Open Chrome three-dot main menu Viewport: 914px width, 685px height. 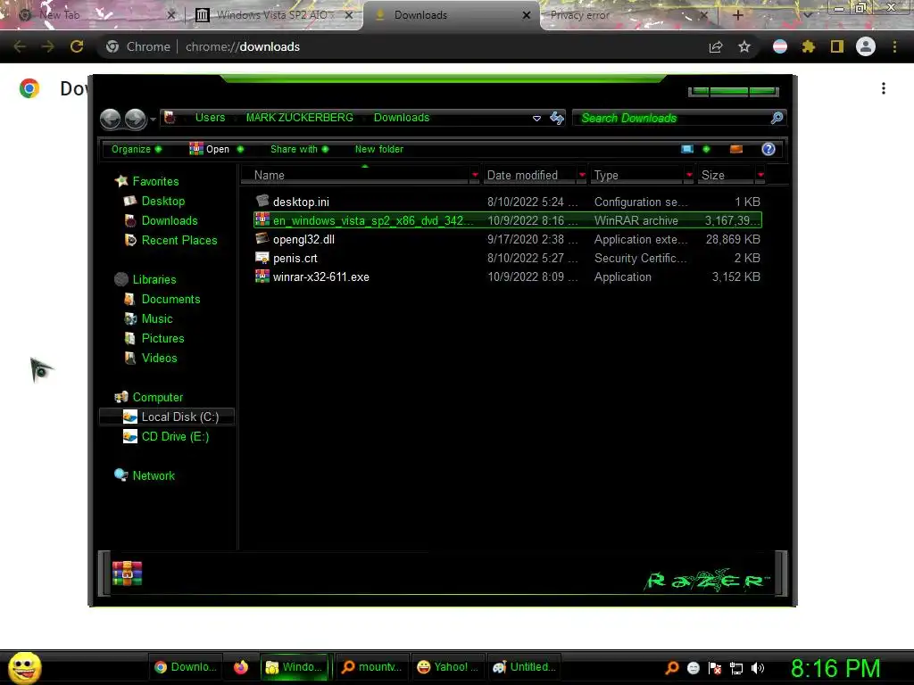(894, 46)
